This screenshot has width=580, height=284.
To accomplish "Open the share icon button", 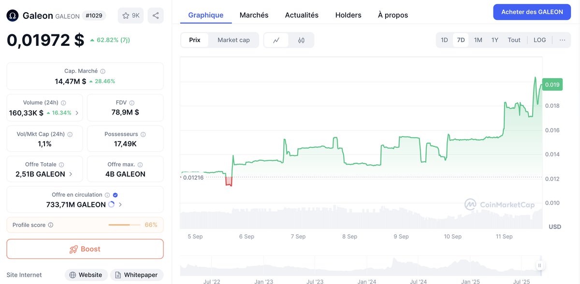I will coord(156,15).
